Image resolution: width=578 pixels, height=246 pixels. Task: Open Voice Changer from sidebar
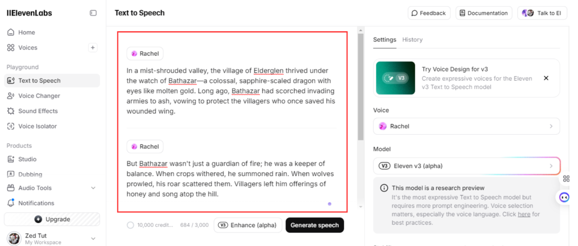pyautogui.click(x=39, y=96)
